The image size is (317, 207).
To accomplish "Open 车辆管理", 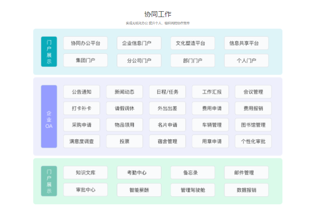I will pos(210,125).
